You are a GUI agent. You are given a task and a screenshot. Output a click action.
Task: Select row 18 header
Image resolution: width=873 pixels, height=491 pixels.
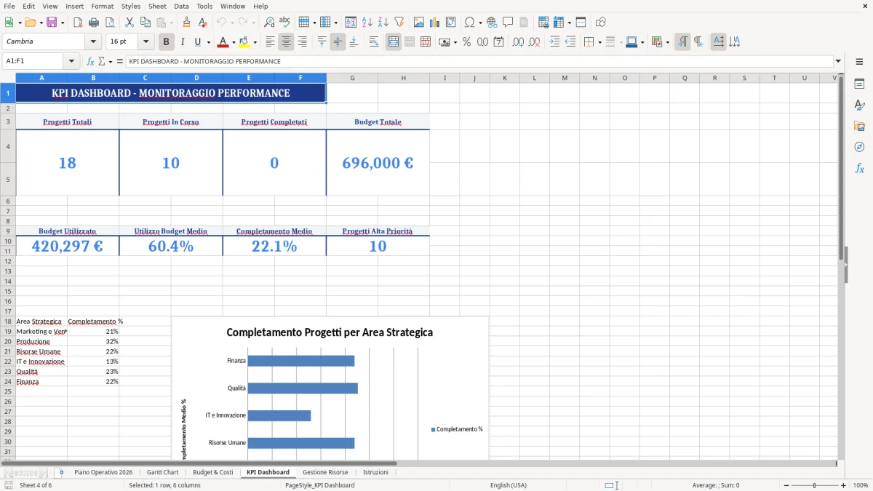(8, 321)
